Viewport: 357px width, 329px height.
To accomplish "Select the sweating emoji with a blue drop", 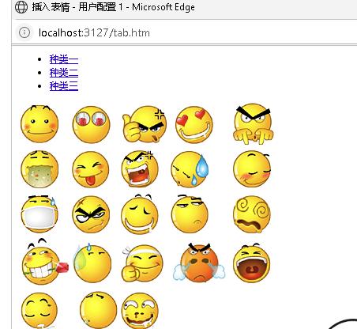I will click(x=190, y=169).
